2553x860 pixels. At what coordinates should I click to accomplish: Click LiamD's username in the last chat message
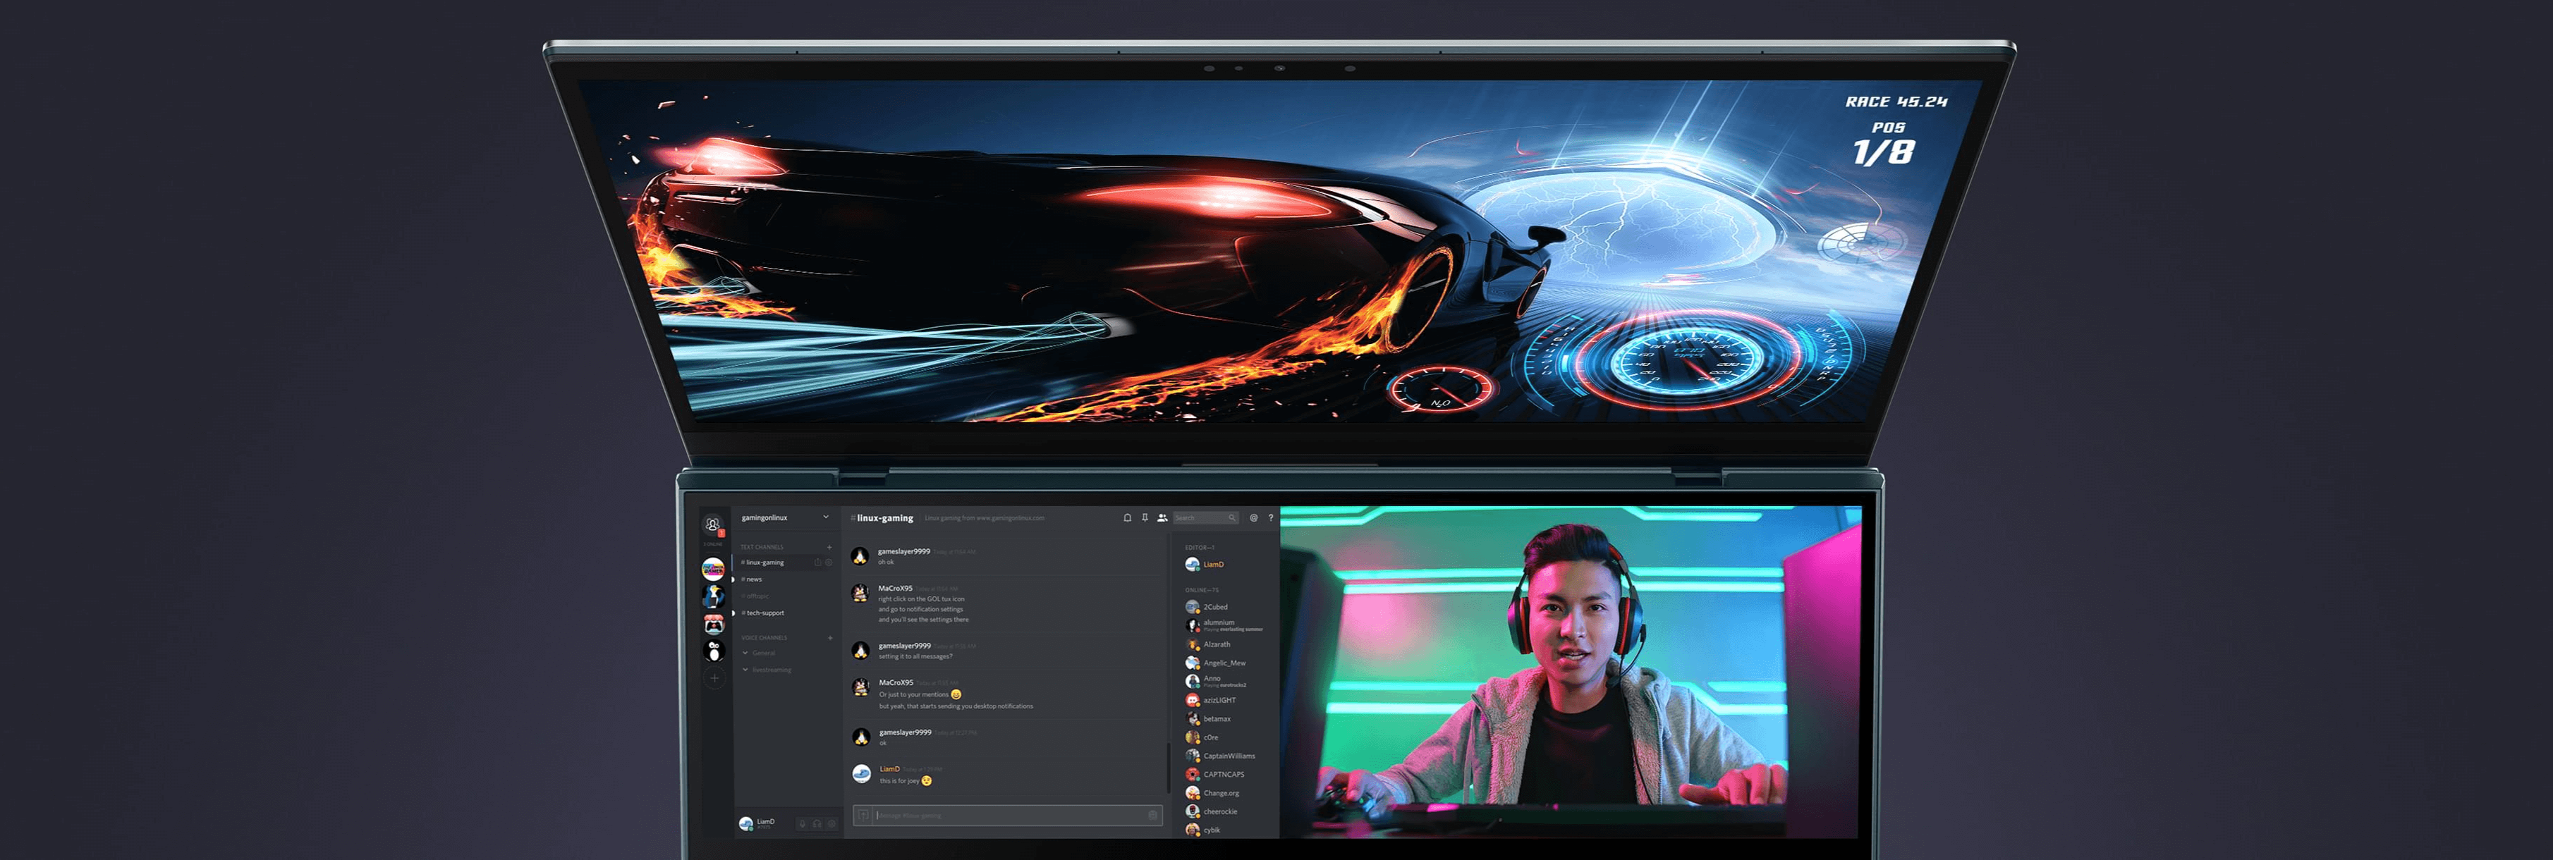(890, 770)
